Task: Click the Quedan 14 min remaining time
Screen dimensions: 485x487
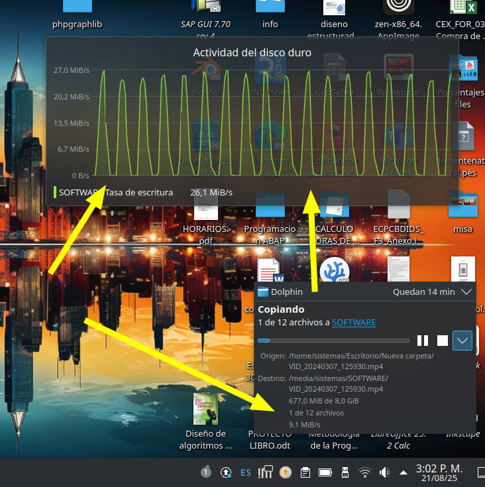Action: (424, 292)
